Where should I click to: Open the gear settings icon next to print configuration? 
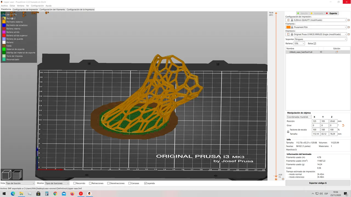(x=349, y=20)
